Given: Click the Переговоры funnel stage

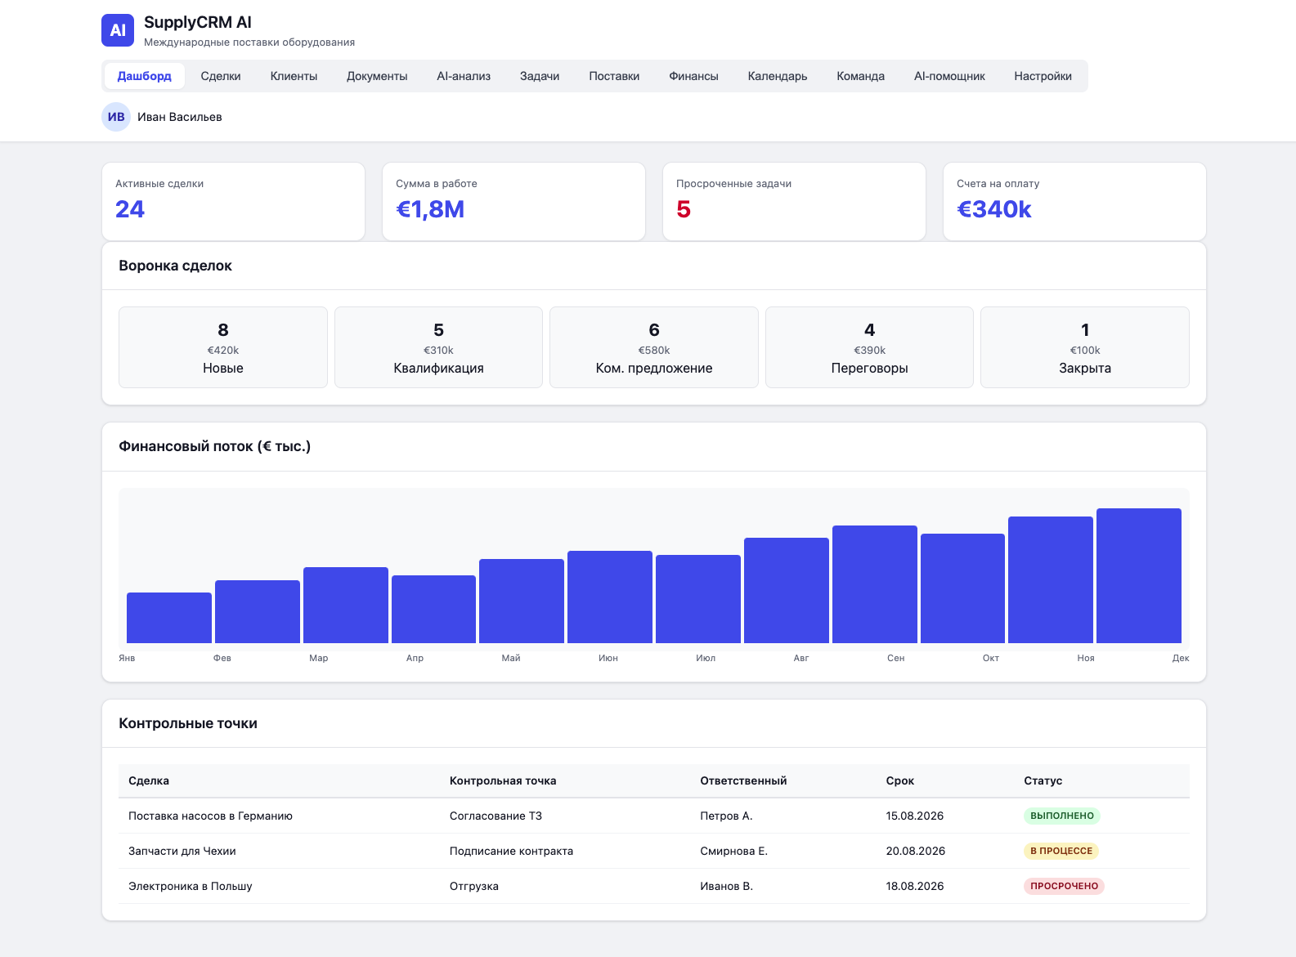Looking at the screenshot, I should (x=869, y=347).
